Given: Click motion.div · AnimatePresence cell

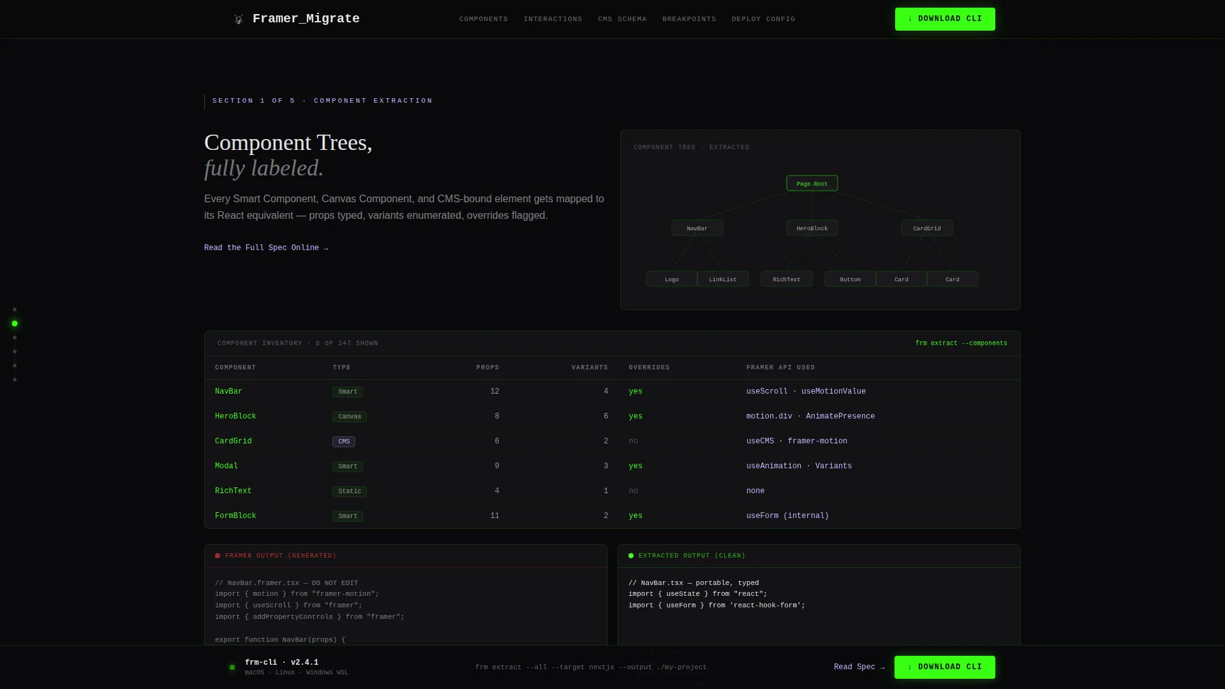Looking at the screenshot, I should 810,416.
